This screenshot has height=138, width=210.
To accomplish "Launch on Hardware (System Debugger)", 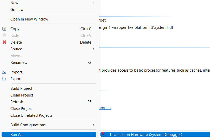I will point(145,135).
